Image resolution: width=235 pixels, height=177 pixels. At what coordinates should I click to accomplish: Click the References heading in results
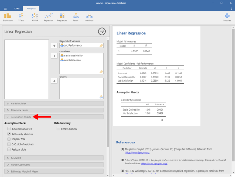pyautogui.click(x=125, y=142)
